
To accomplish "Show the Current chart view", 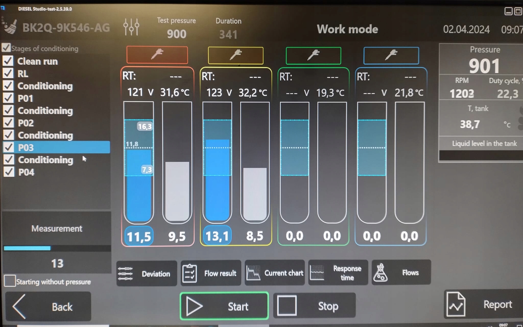I will pyautogui.click(x=275, y=273).
